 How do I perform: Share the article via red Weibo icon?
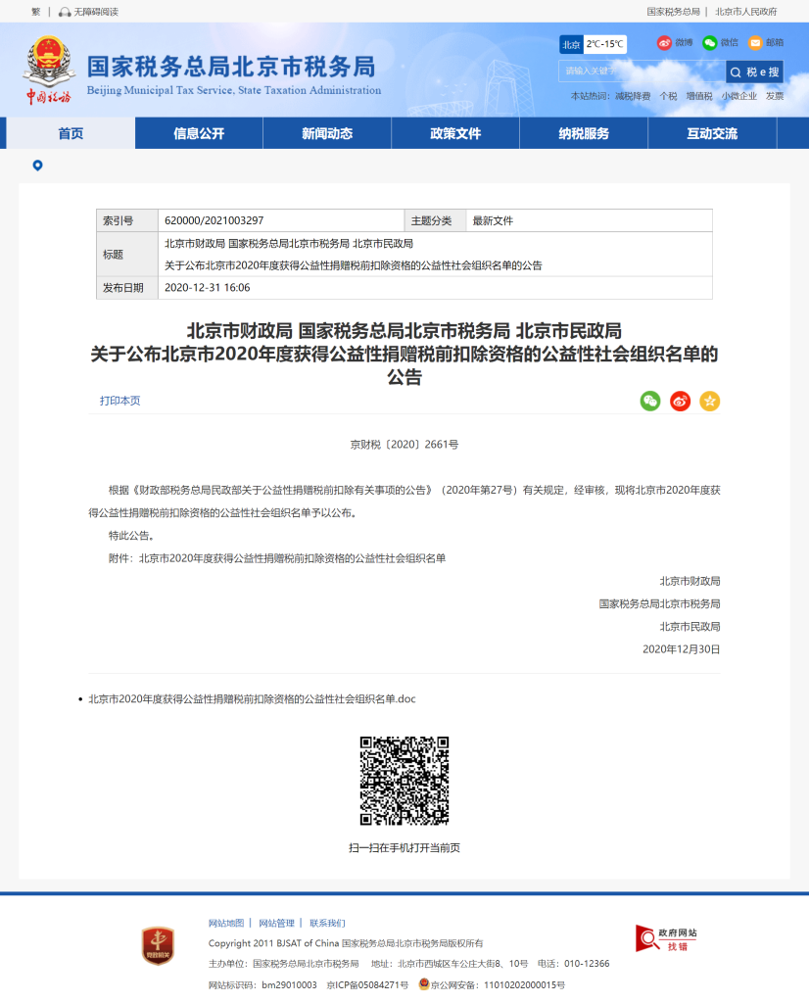click(680, 401)
